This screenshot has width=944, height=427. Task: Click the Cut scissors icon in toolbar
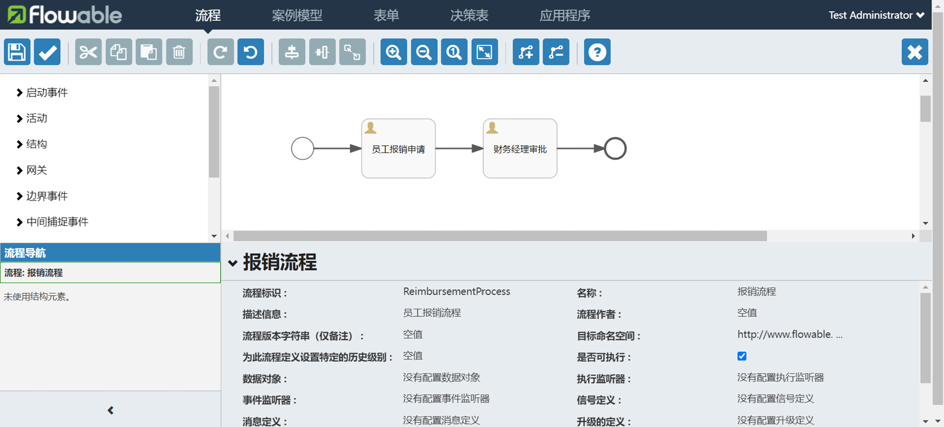pyautogui.click(x=89, y=52)
